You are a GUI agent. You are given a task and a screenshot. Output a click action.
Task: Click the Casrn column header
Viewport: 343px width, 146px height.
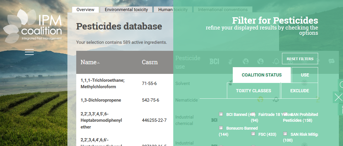click(x=150, y=62)
